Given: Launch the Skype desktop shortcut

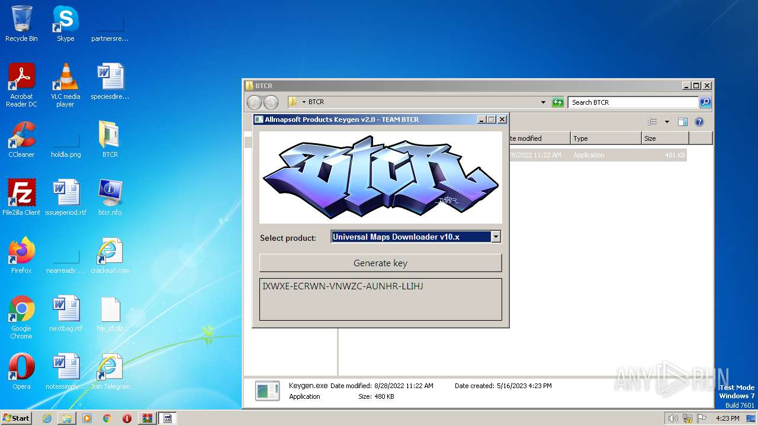Looking at the screenshot, I should tap(65, 24).
